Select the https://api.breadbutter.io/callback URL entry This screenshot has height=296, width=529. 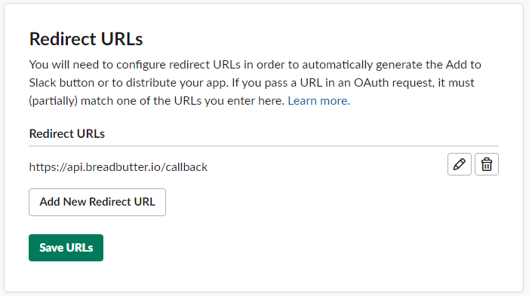[x=118, y=167]
